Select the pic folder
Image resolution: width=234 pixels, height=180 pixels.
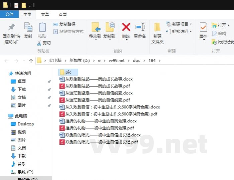tap(68, 72)
